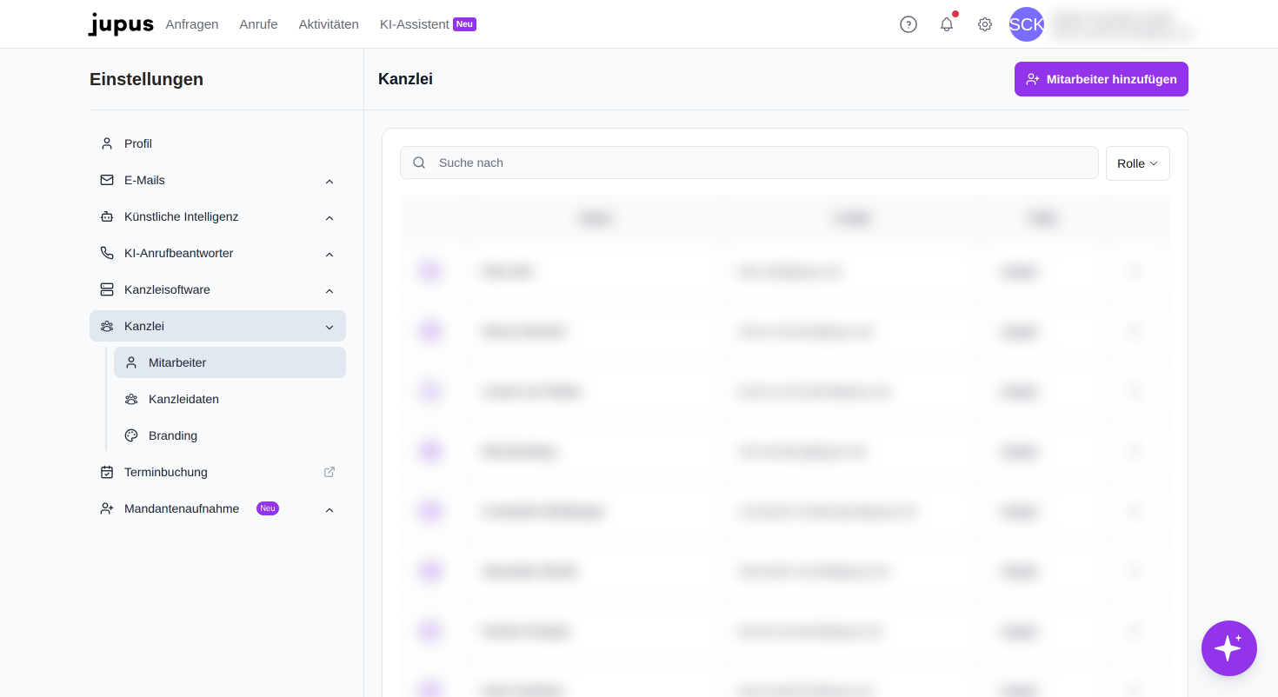Screen dimensions: 1278x697
Task: Launch the floating sparkle AI assistant button
Action: point(1229,648)
